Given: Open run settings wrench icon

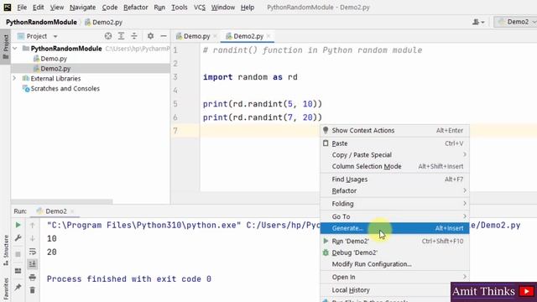Looking at the screenshot, I should (18, 238).
